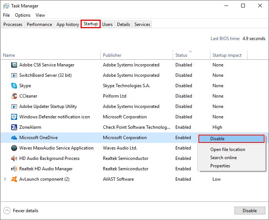Select the Skype row name
Viewport: 269px width, 220px height.
point(25,86)
